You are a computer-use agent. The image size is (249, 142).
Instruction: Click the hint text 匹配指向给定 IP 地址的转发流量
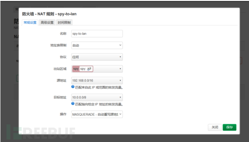click(x=99, y=104)
